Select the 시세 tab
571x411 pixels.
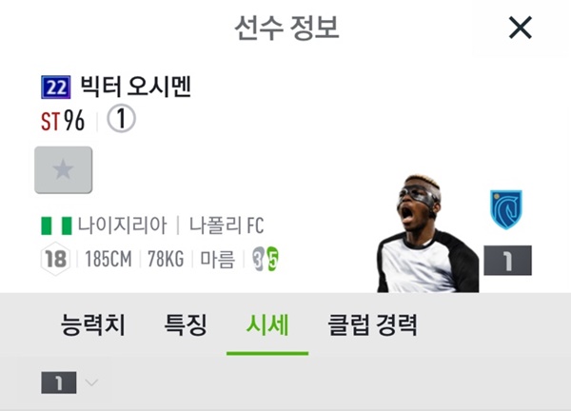267,324
